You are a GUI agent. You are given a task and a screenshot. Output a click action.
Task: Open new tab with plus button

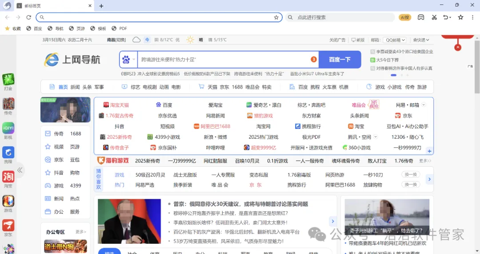coord(101,6)
